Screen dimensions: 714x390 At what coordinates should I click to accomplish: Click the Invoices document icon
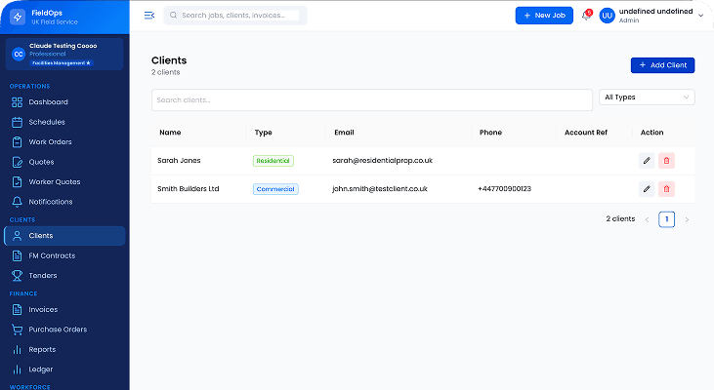point(17,309)
